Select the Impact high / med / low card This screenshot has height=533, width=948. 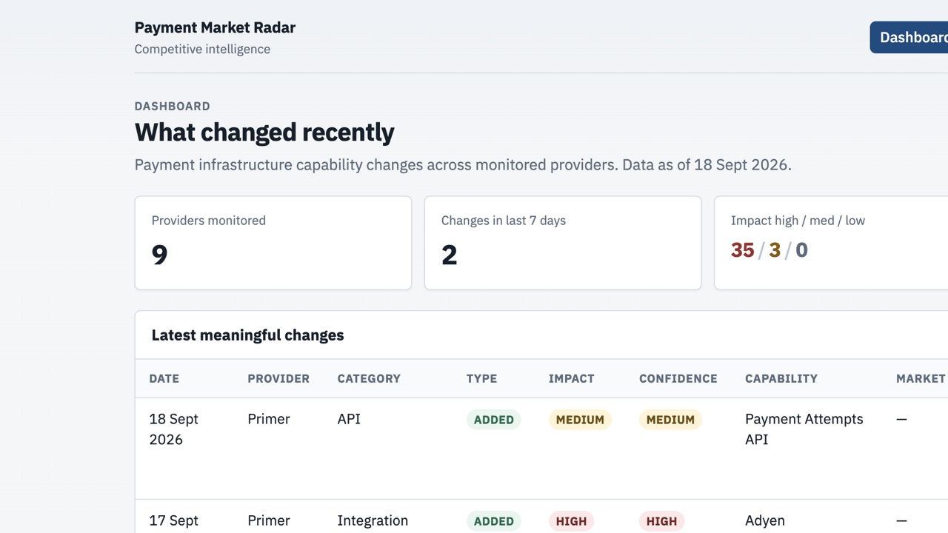[x=831, y=243]
